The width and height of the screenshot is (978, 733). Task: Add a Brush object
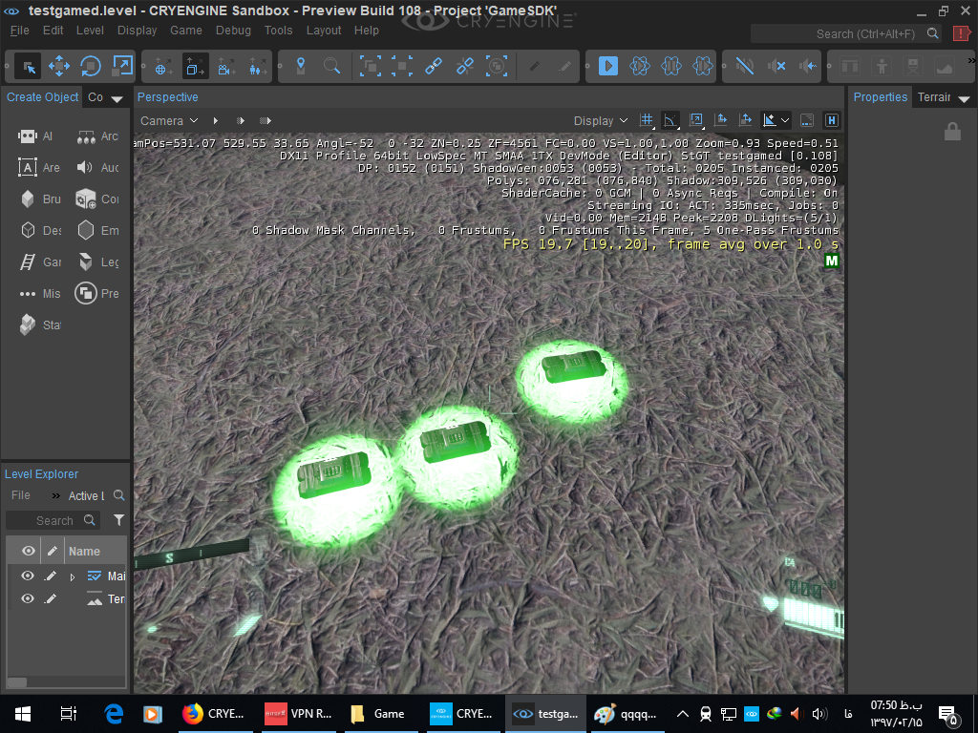40,199
